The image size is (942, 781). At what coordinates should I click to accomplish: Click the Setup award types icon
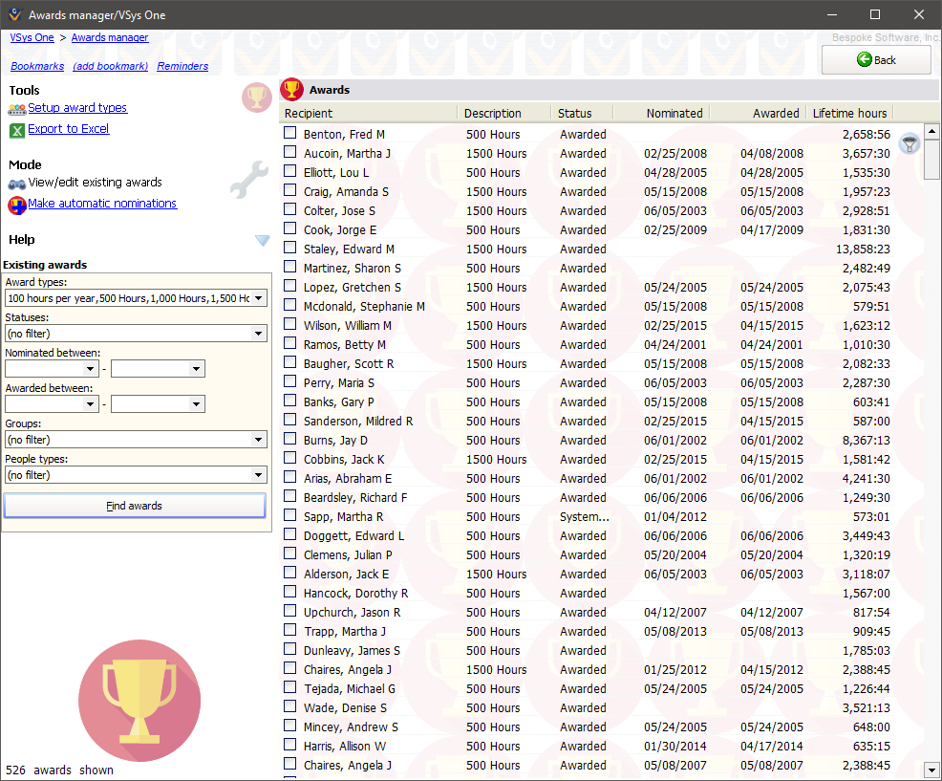tap(15, 108)
